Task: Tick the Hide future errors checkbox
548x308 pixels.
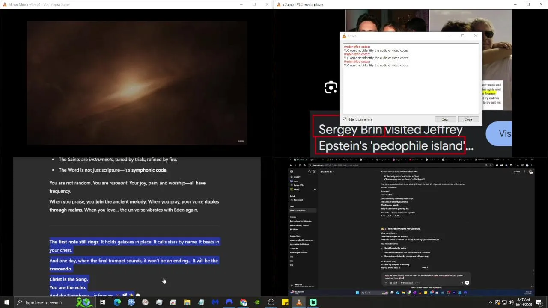Action: pos(345,119)
